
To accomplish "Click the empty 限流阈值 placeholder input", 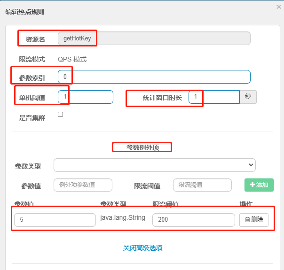I will (202, 185).
